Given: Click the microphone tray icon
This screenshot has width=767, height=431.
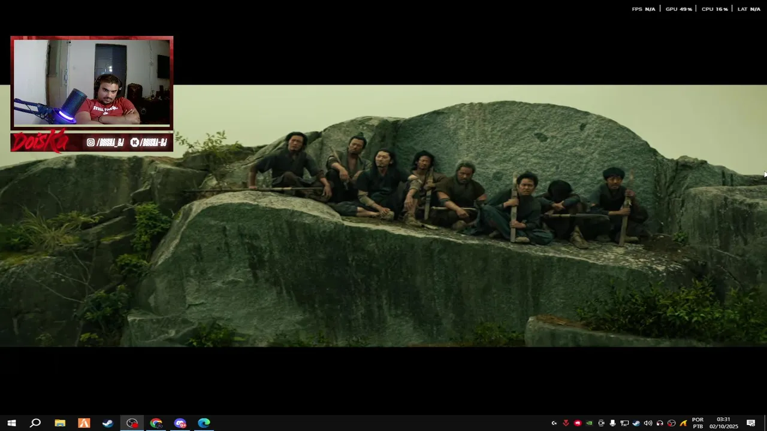Looking at the screenshot, I should point(612,423).
